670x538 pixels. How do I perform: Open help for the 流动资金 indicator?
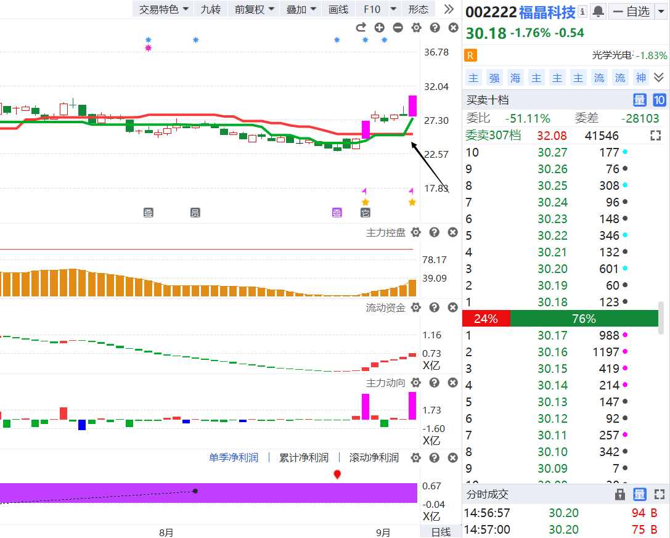pyautogui.click(x=434, y=308)
